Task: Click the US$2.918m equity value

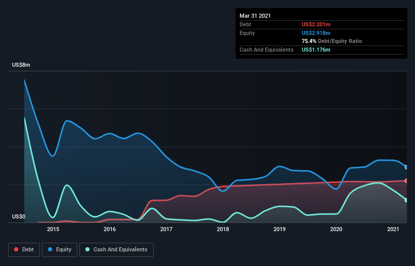Action: [x=316, y=33]
